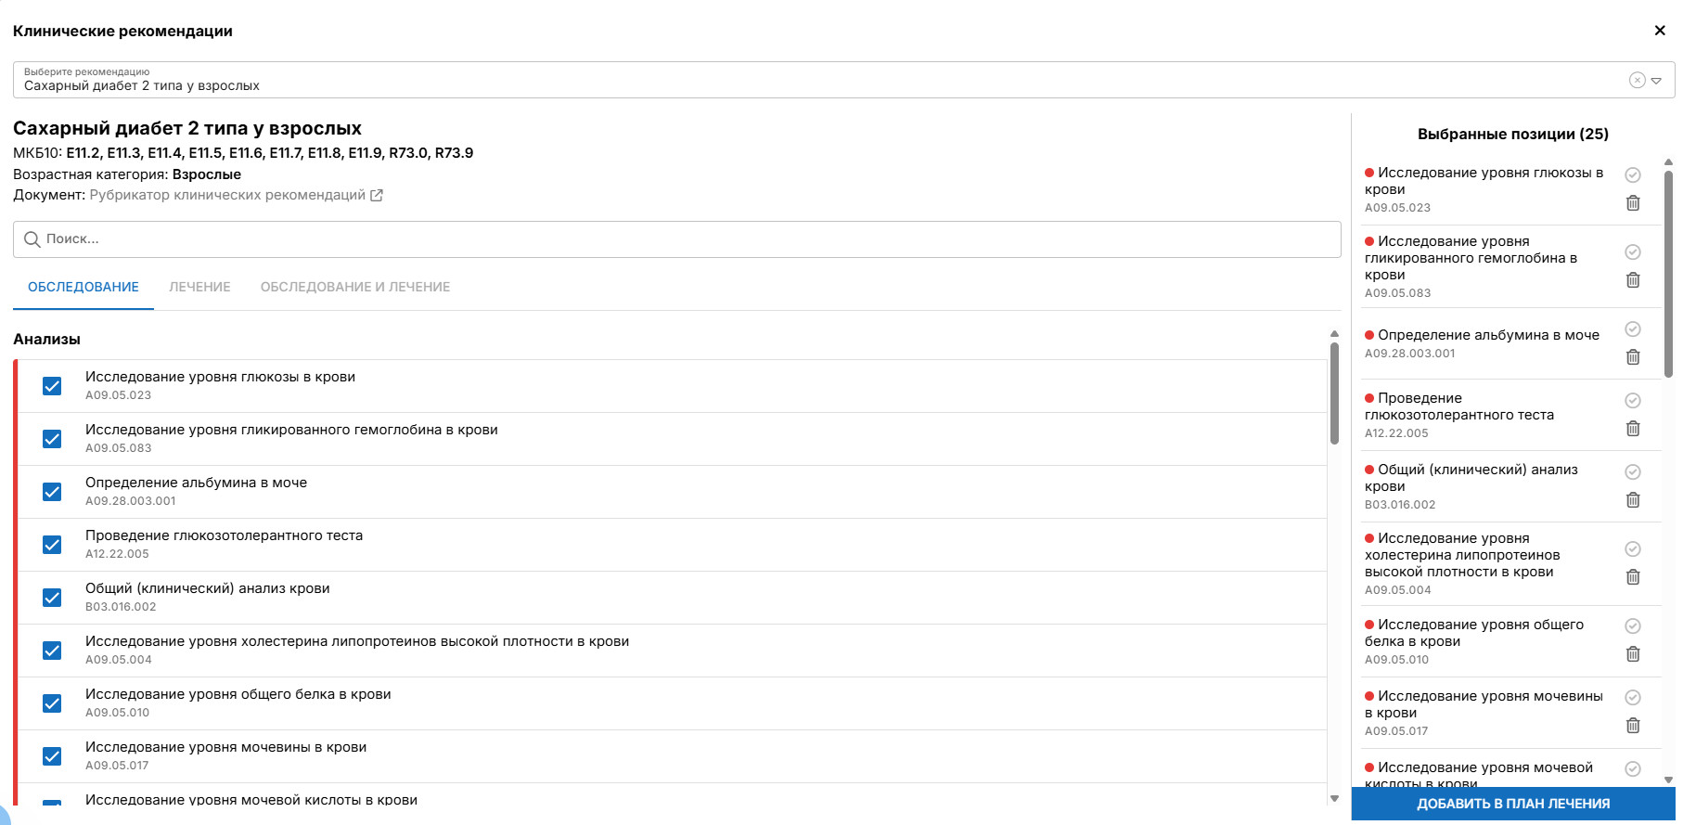Open Рубрикатор клинических рекомендаций link
This screenshot has height=825, width=1683.
[x=227, y=196]
